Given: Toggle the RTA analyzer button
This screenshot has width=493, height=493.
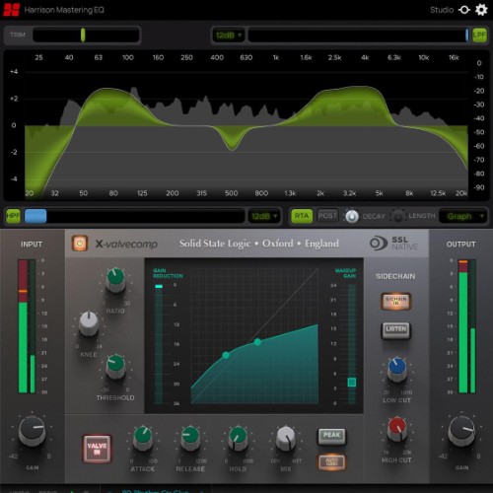Looking at the screenshot, I should [302, 216].
